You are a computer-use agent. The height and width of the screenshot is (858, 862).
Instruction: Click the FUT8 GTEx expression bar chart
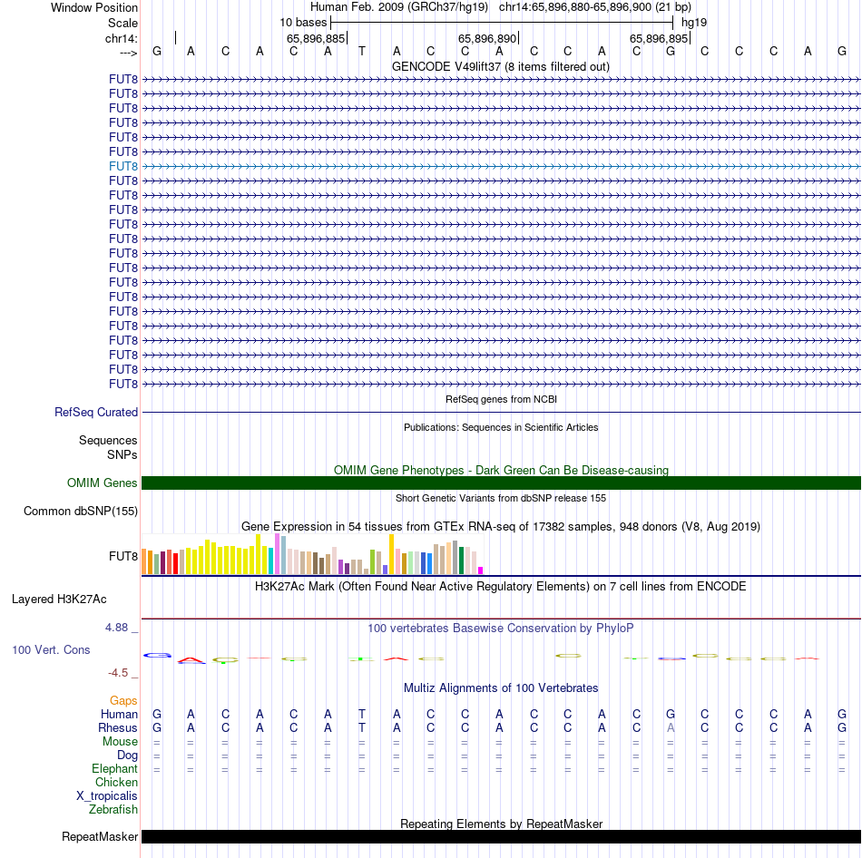[312, 554]
